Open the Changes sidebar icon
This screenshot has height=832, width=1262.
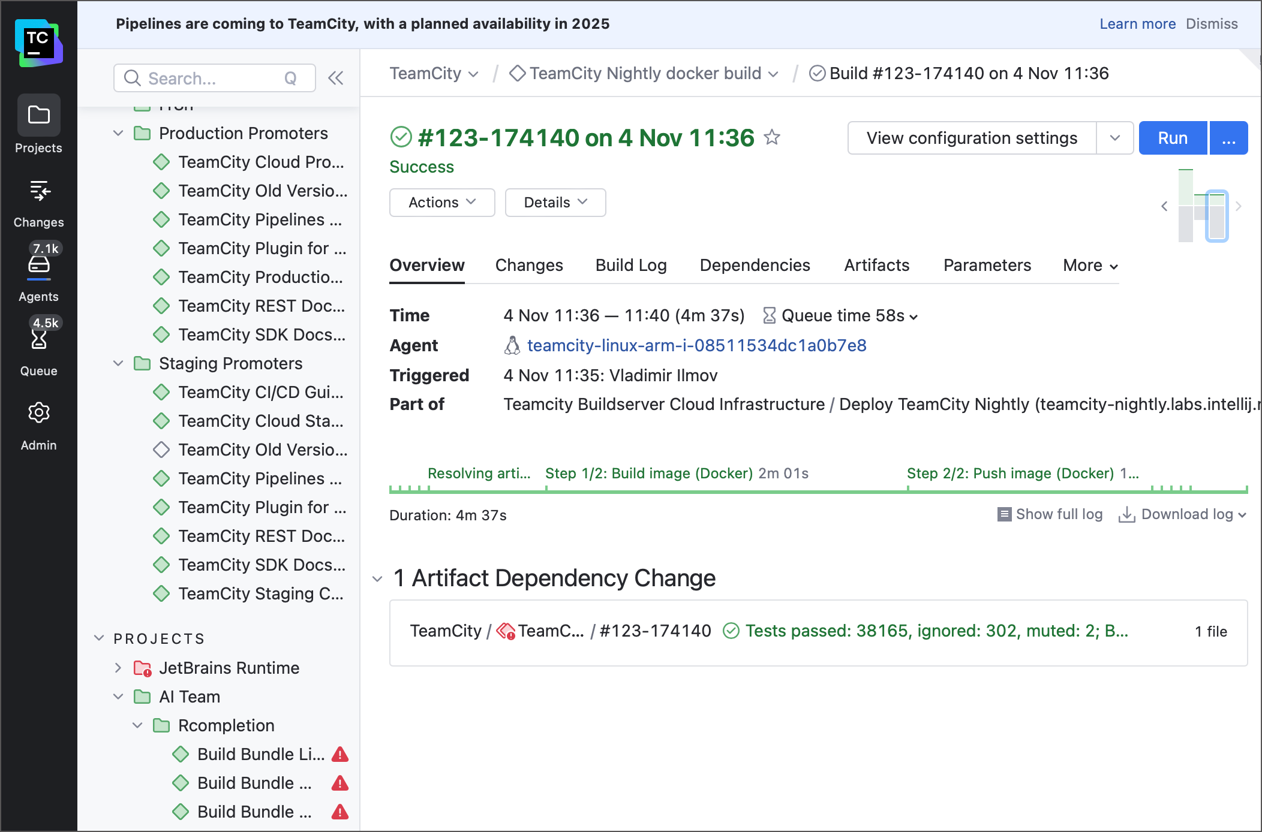pyautogui.click(x=39, y=191)
